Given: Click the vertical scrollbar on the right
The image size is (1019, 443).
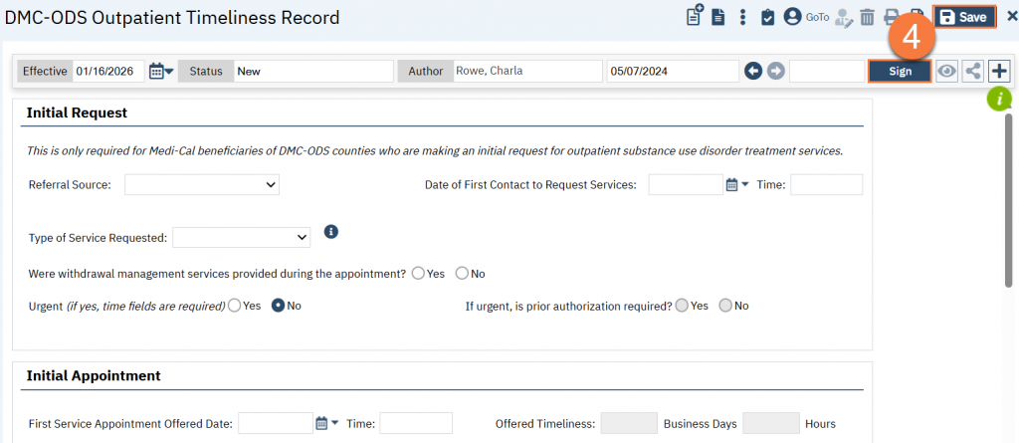Looking at the screenshot, I should click(x=1010, y=249).
